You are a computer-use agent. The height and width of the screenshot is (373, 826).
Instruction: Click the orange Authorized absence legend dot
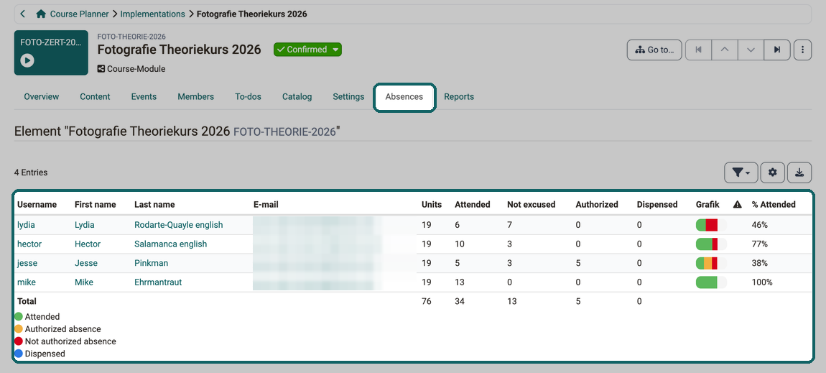19,329
